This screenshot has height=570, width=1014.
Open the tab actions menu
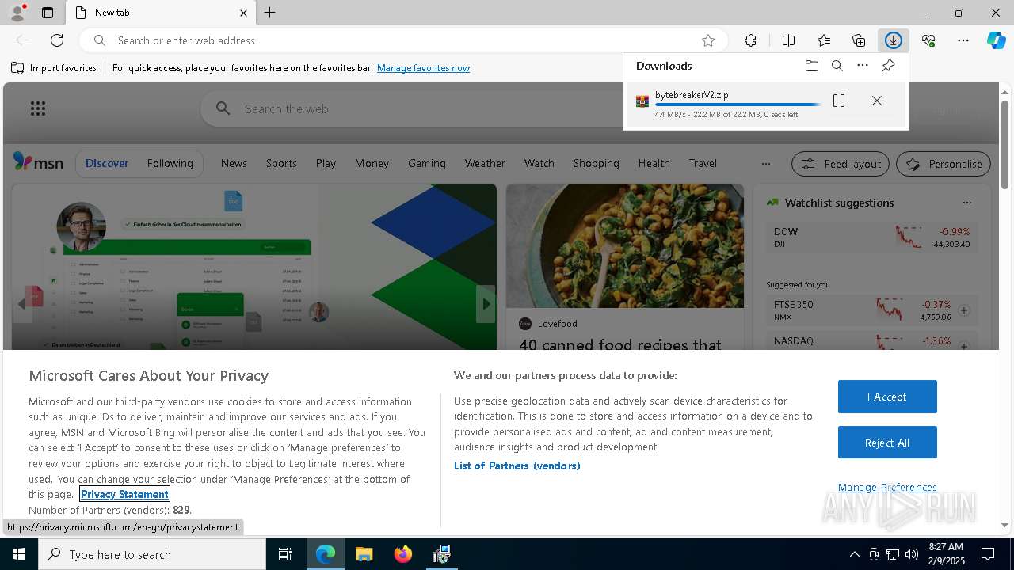coord(48,13)
